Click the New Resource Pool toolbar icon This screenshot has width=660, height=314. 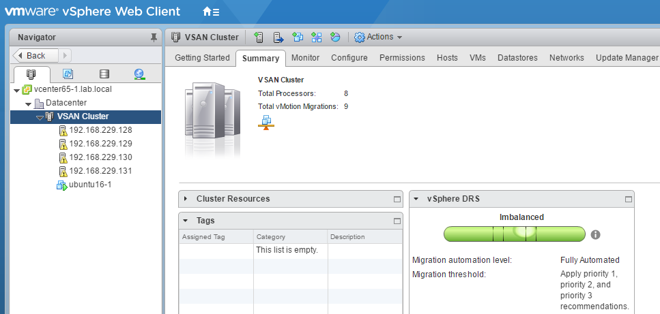click(335, 37)
